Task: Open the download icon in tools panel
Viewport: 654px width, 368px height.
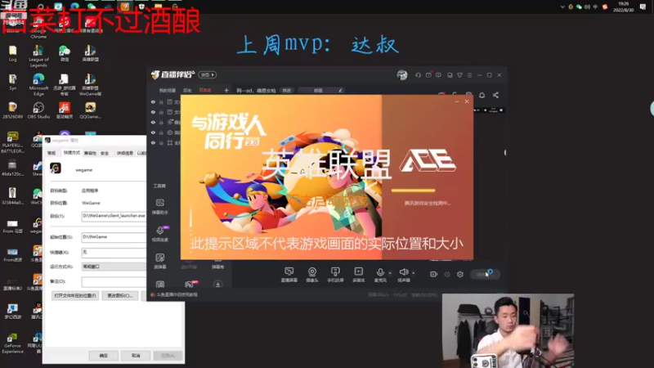Action: (x=217, y=285)
